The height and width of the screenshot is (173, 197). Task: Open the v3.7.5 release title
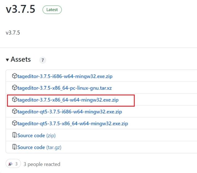point(20,10)
